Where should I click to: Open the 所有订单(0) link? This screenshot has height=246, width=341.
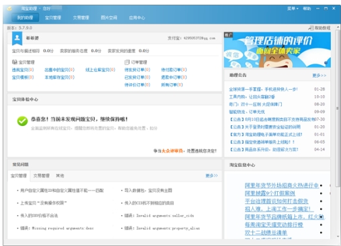pos(172,85)
